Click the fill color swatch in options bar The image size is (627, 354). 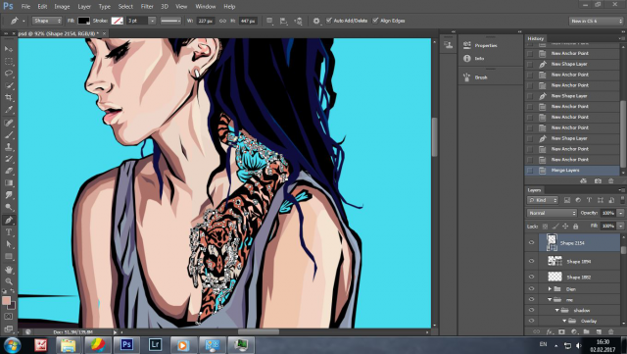[x=83, y=21]
